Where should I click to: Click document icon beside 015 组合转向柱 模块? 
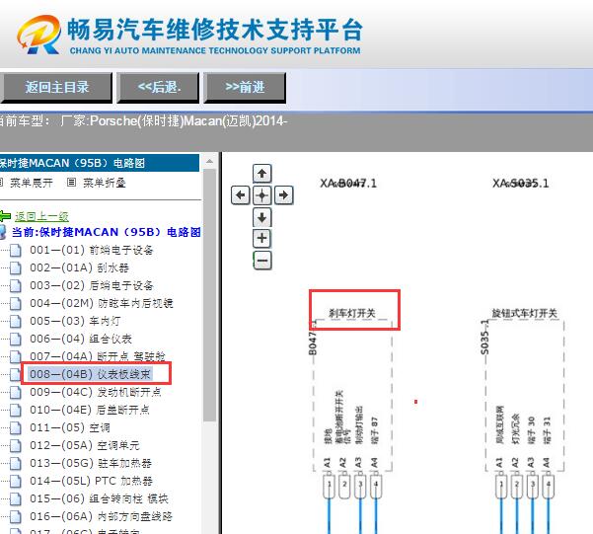point(16,499)
